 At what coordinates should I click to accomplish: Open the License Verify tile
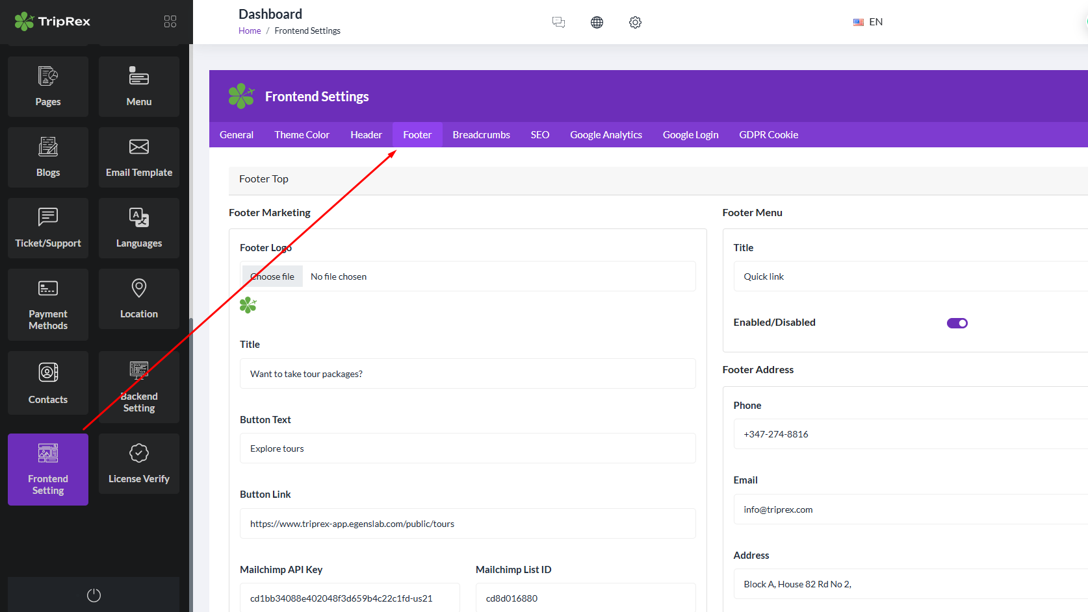pos(139,463)
